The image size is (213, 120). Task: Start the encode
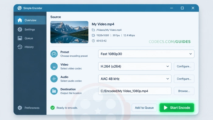(177, 108)
